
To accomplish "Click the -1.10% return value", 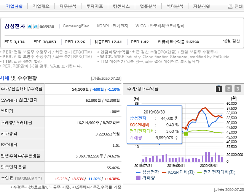I will pyautogui.click(x=113, y=89).
